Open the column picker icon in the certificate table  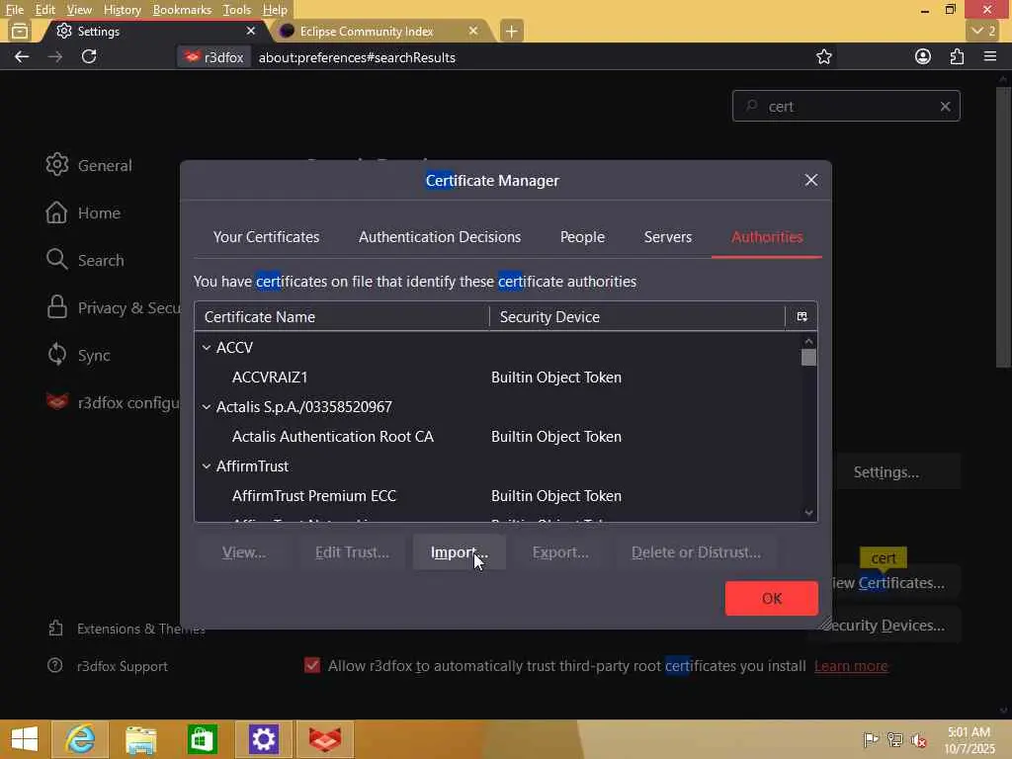801,316
